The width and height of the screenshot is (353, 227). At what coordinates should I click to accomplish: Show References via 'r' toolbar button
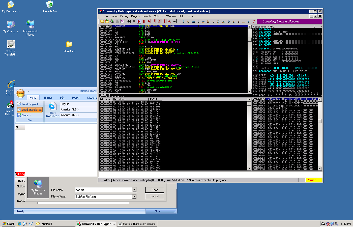(x=239, y=21)
